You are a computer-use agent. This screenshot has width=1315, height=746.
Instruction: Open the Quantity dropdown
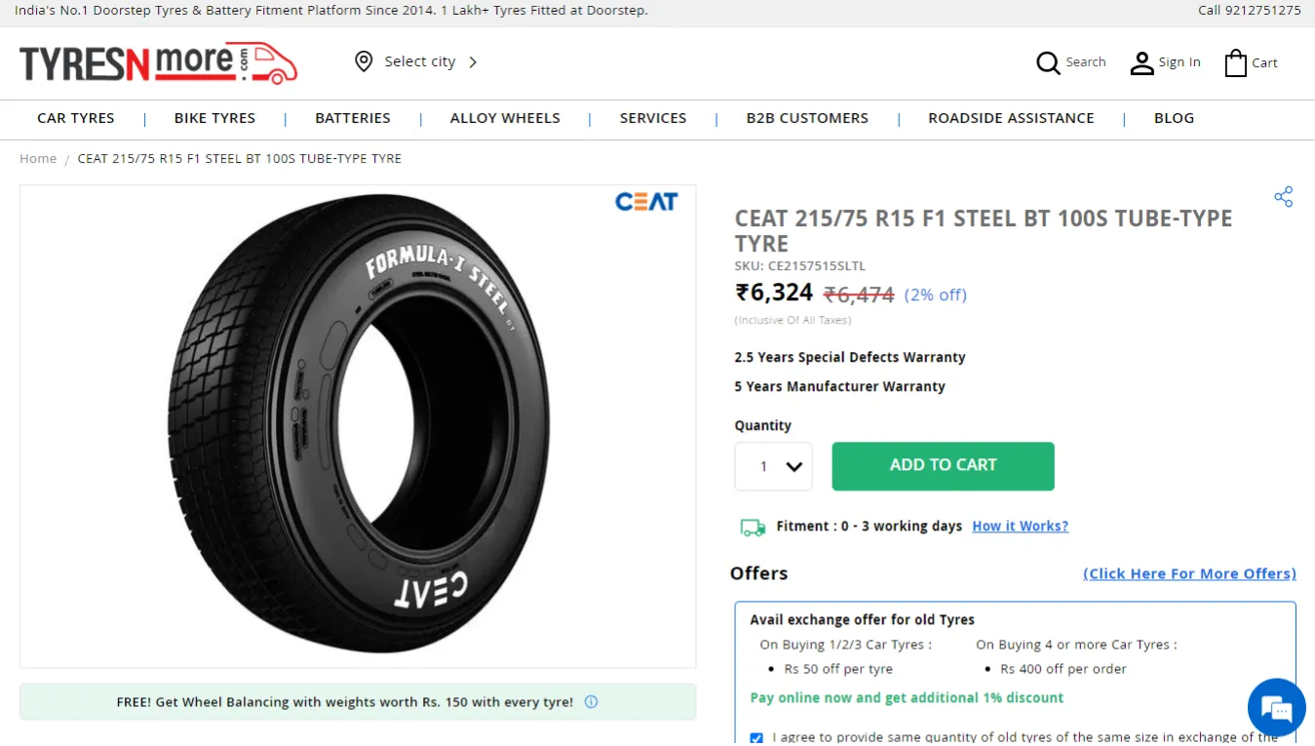[773, 466]
